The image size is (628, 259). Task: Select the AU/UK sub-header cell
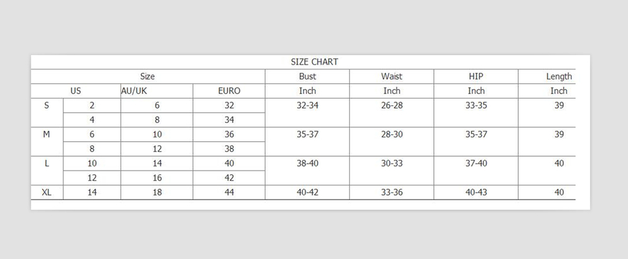pyautogui.click(x=134, y=91)
